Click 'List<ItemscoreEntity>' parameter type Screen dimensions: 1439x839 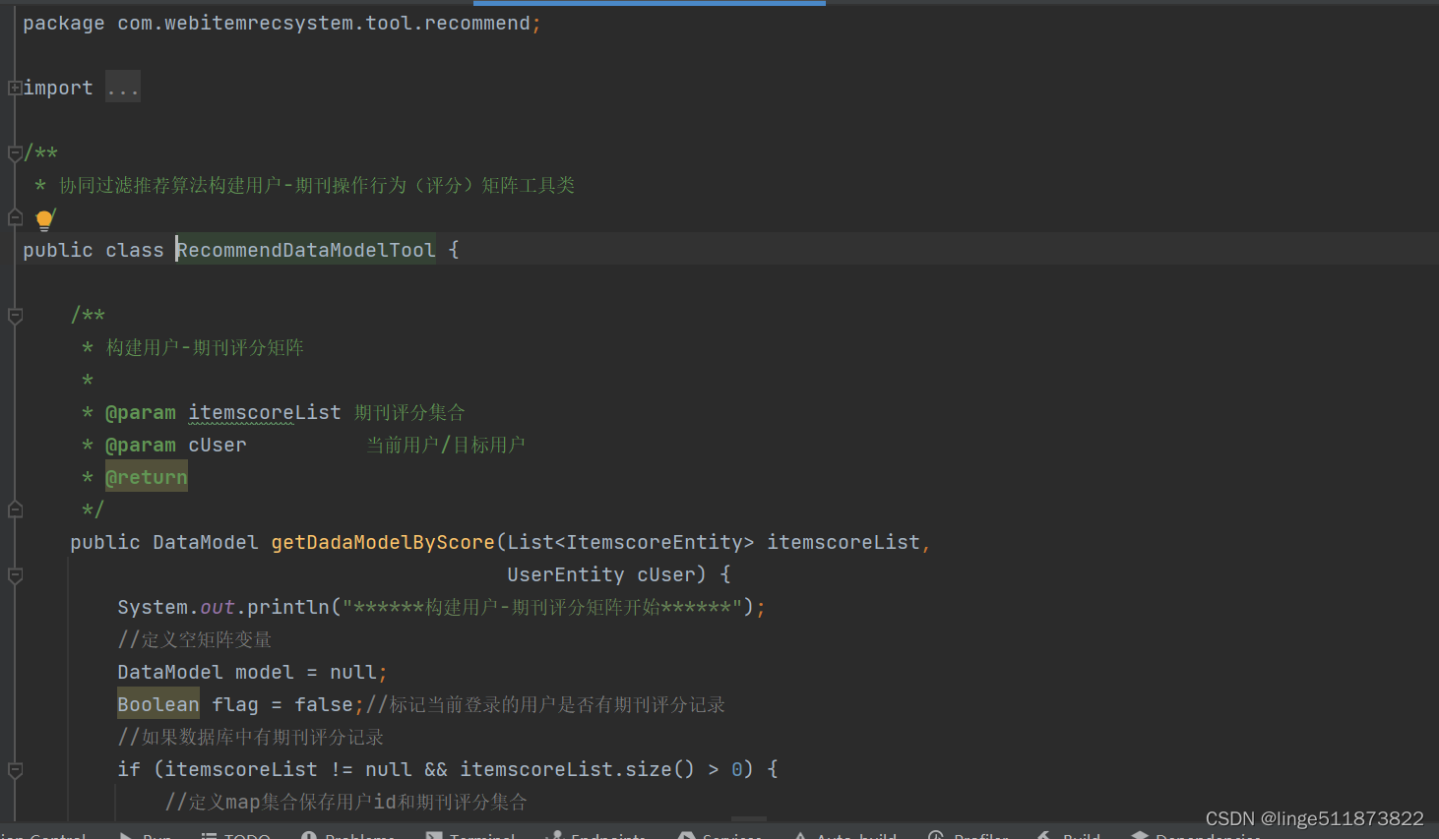[x=631, y=542]
